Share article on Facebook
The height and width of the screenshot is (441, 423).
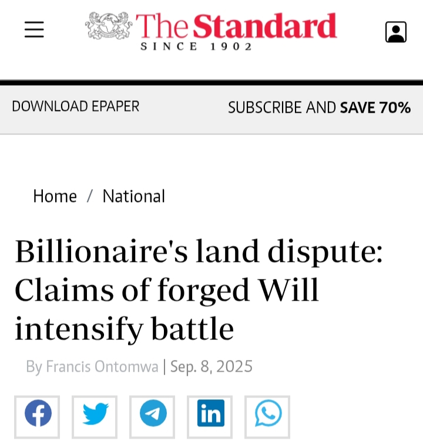point(38,413)
